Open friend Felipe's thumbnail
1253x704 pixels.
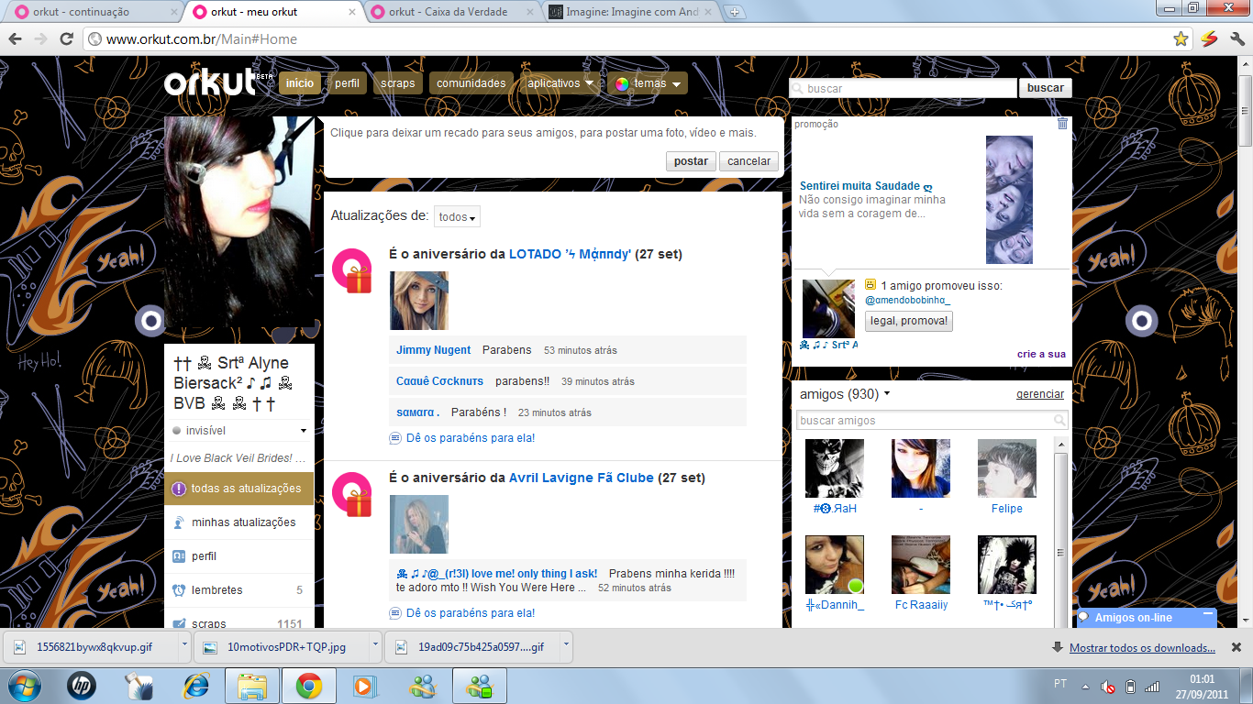1007,468
